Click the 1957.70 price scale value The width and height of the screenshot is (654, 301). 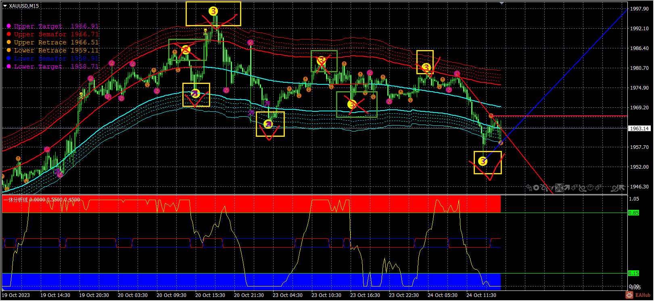[x=639, y=147]
